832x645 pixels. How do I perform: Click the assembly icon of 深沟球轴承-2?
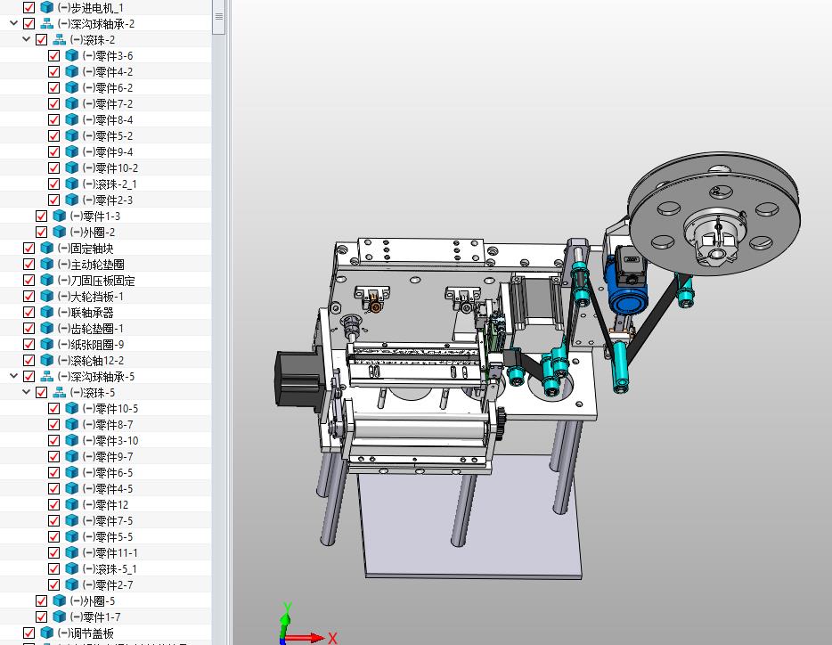pos(47,23)
